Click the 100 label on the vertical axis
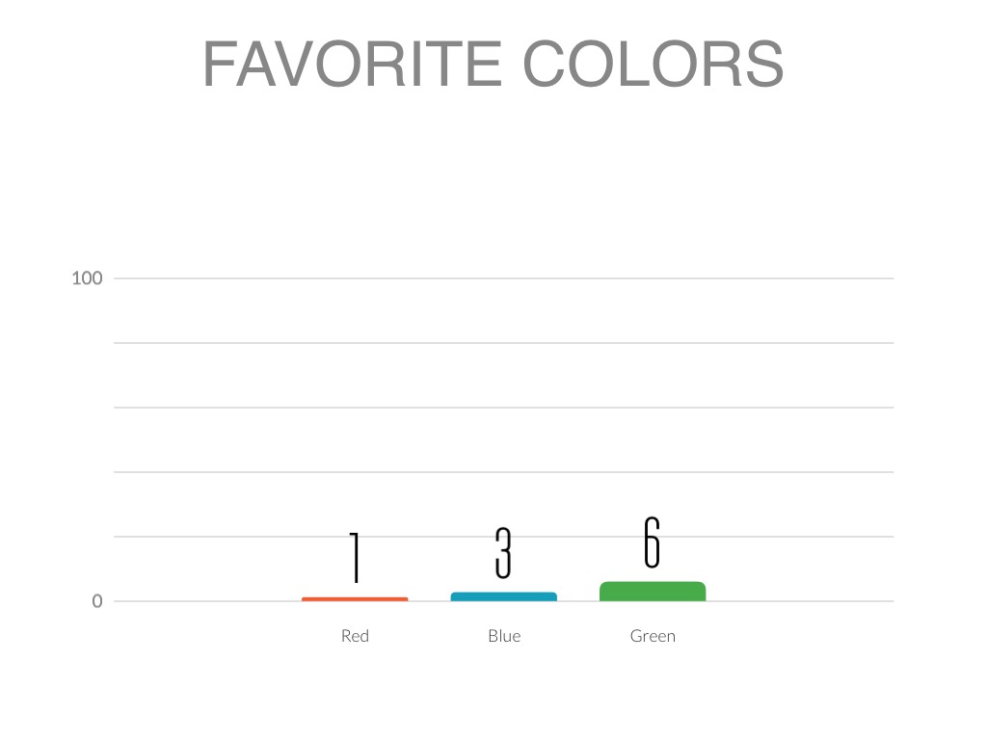 point(87,278)
